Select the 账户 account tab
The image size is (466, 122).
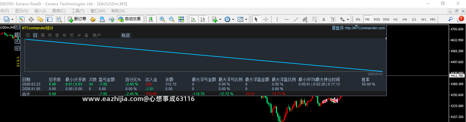pos(97,35)
